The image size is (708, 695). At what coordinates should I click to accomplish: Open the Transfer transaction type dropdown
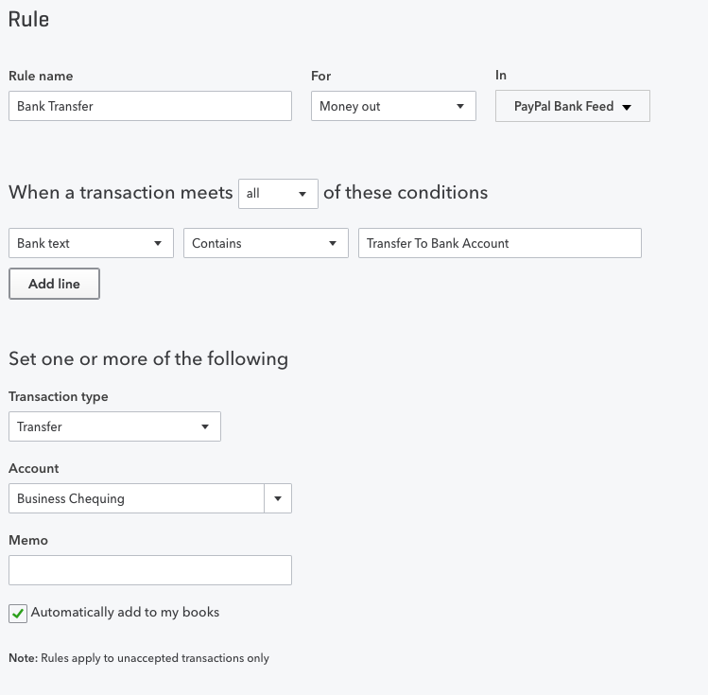click(114, 426)
